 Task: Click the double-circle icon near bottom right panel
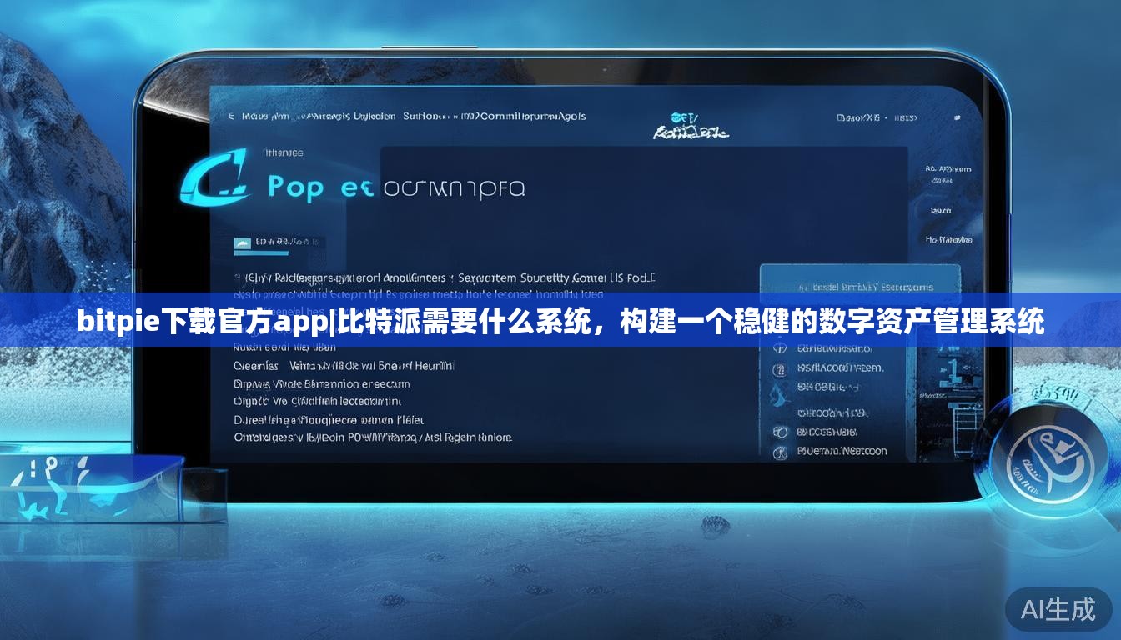(x=782, y=432)
